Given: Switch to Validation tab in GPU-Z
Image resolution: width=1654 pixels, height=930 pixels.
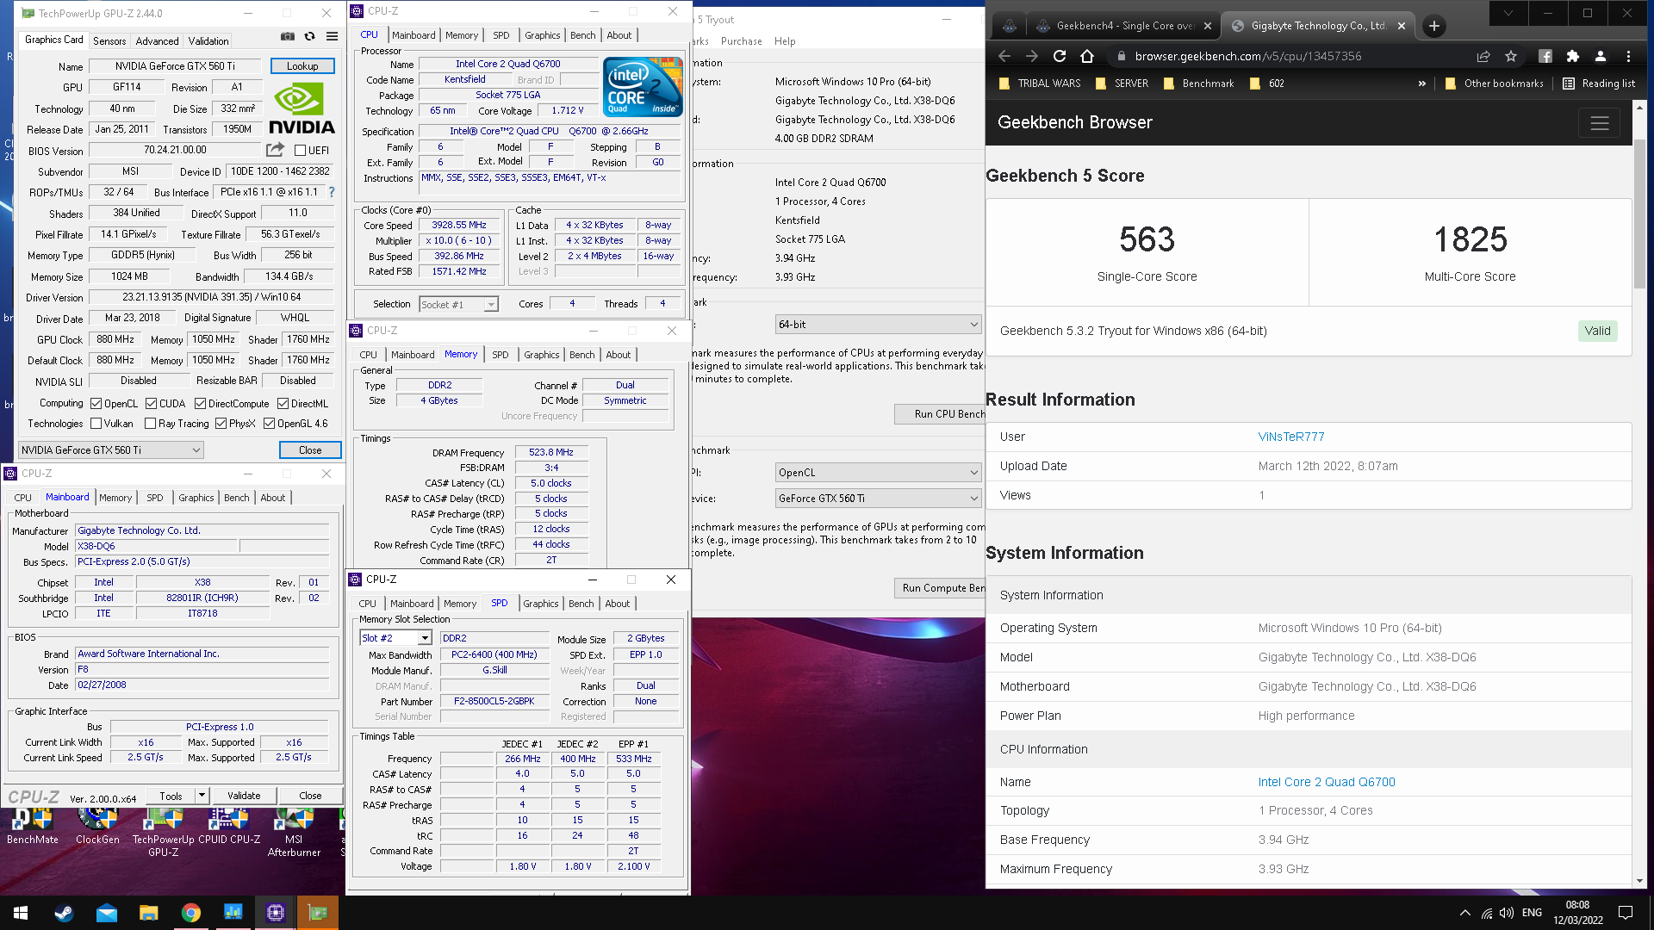Looking at the screenshot, I should [208, 41].
